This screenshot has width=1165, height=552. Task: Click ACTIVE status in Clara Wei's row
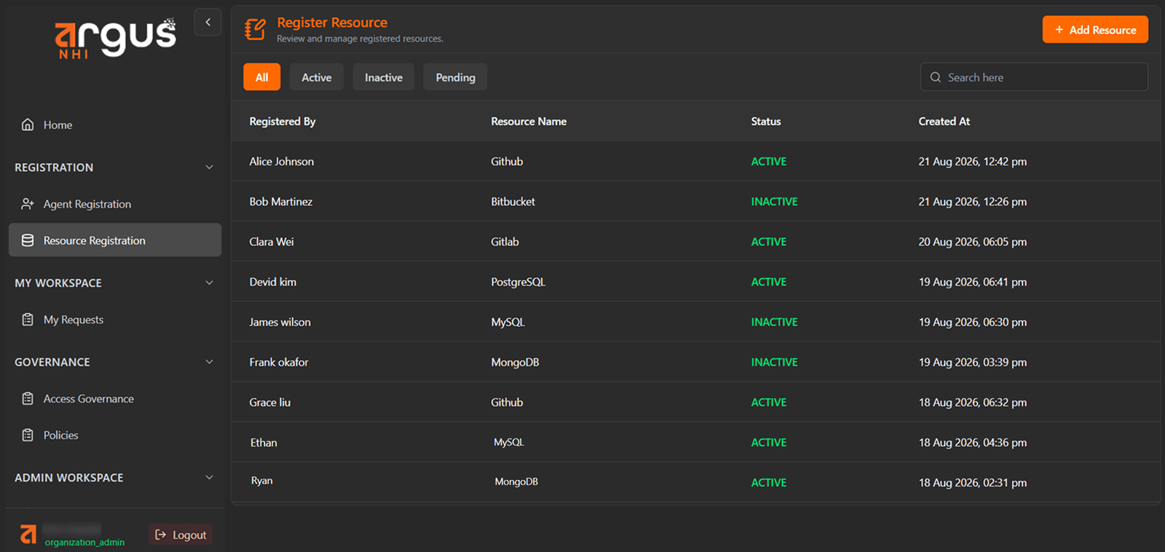(769, 242)
